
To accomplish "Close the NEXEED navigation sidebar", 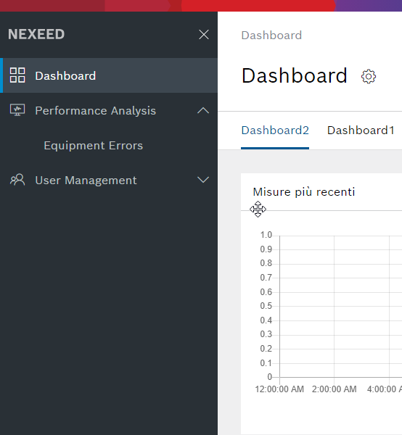I will click(203, 35).
